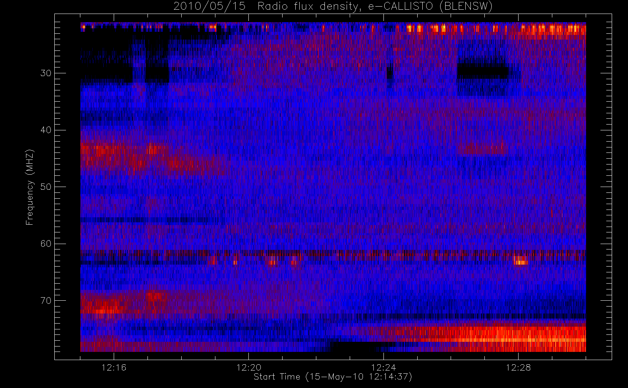Click the 50 frequency tick label

point(46,187)
